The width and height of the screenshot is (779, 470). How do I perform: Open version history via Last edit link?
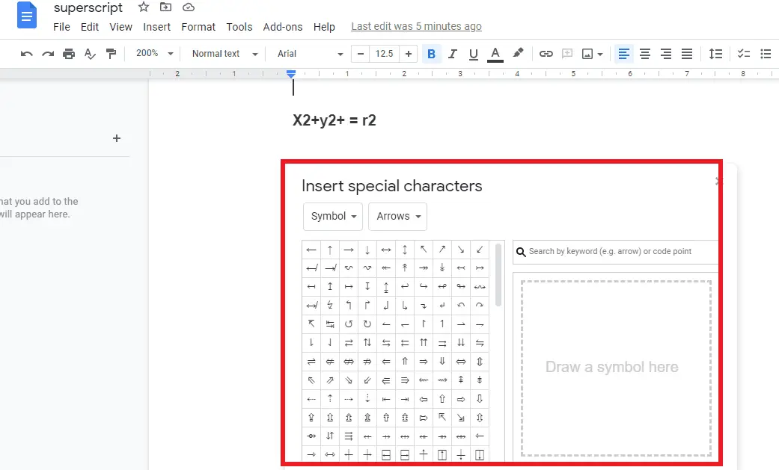pos(416,26)
